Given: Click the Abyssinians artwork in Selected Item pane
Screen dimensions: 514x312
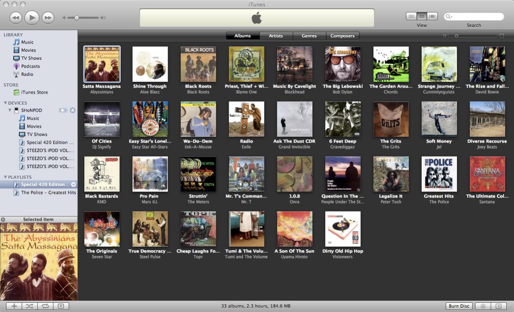Looking at the screenshot, I should pos(39,261).
